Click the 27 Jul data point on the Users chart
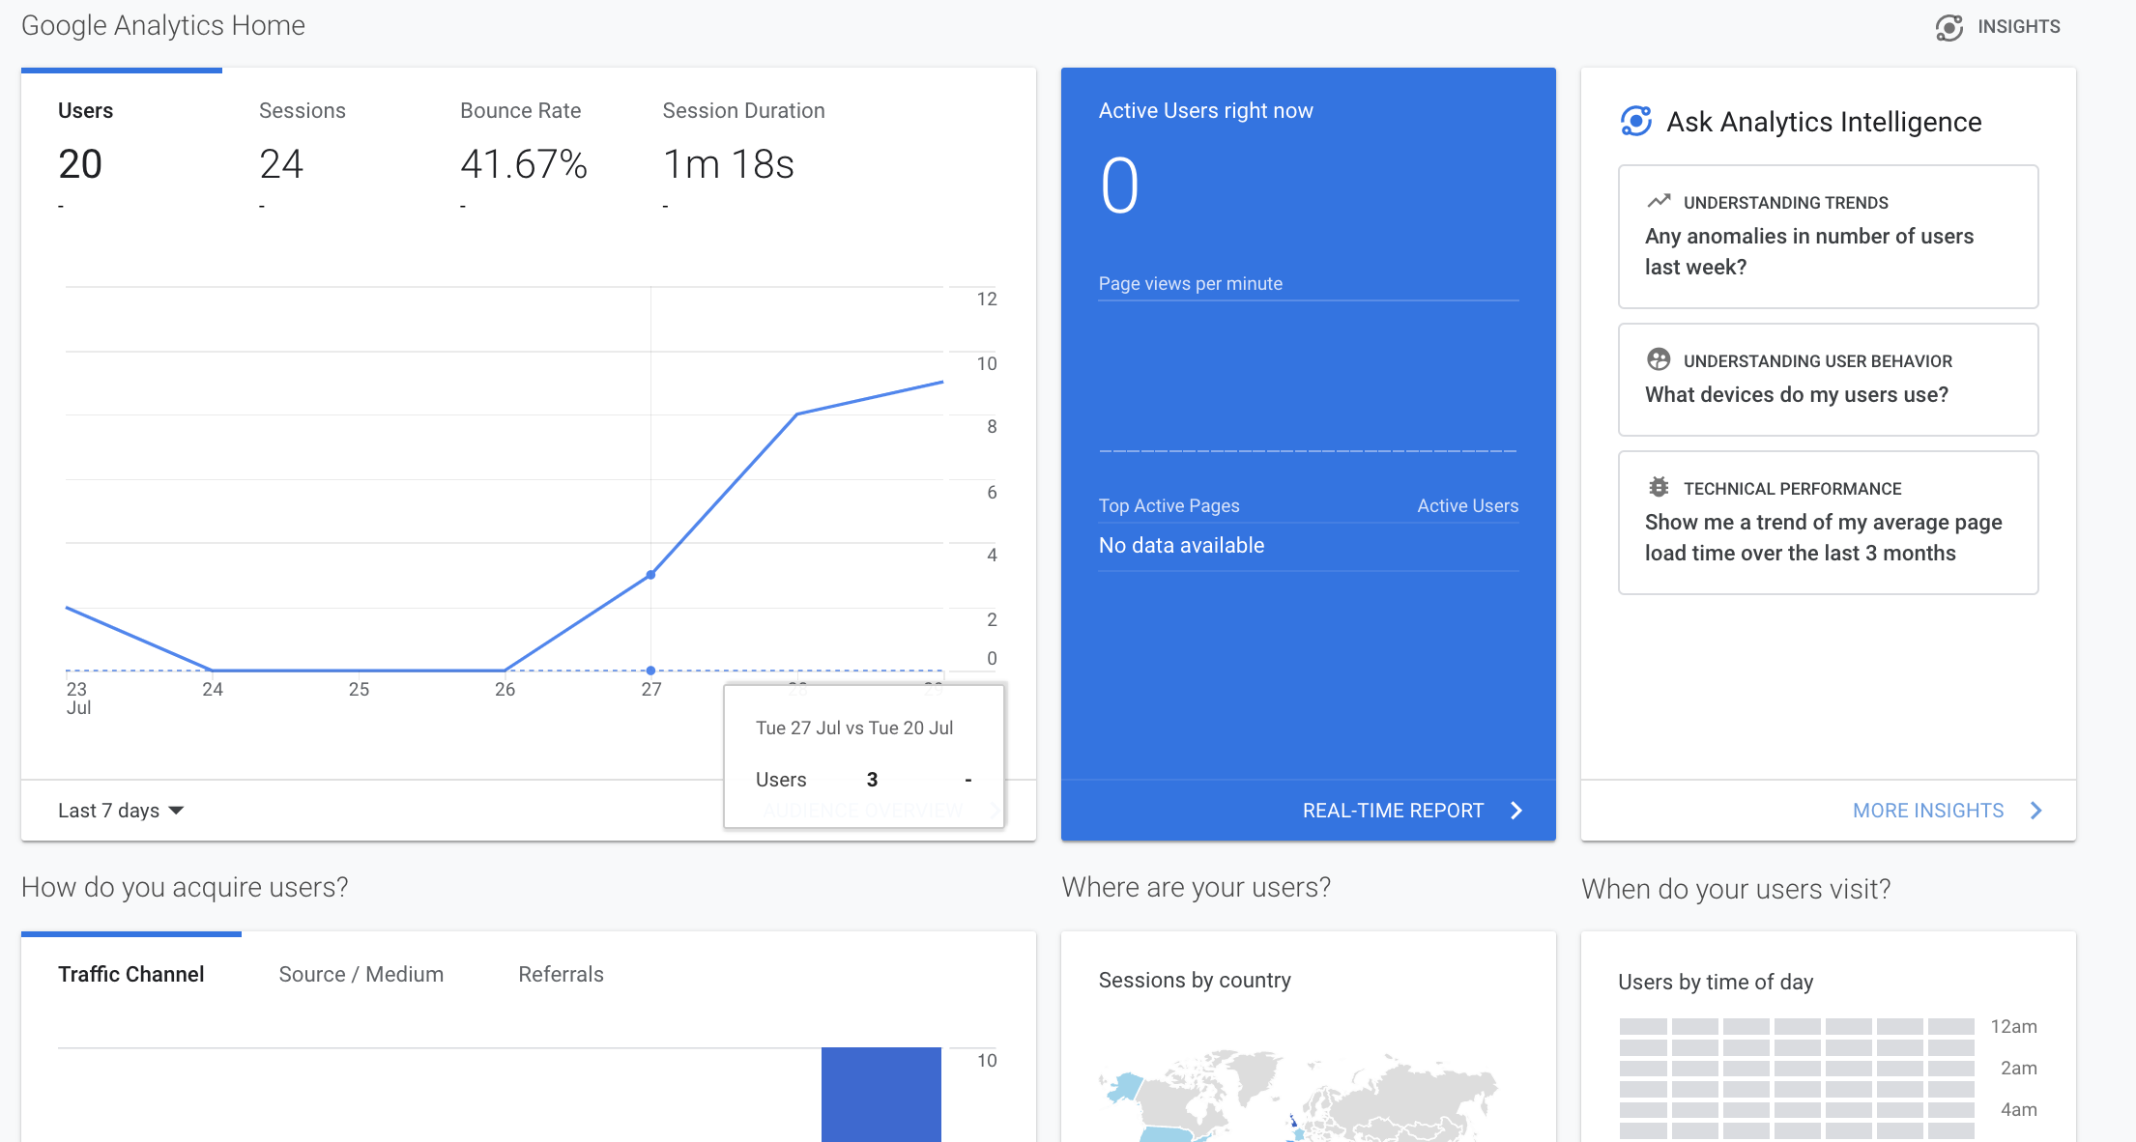 coord(650,573)
